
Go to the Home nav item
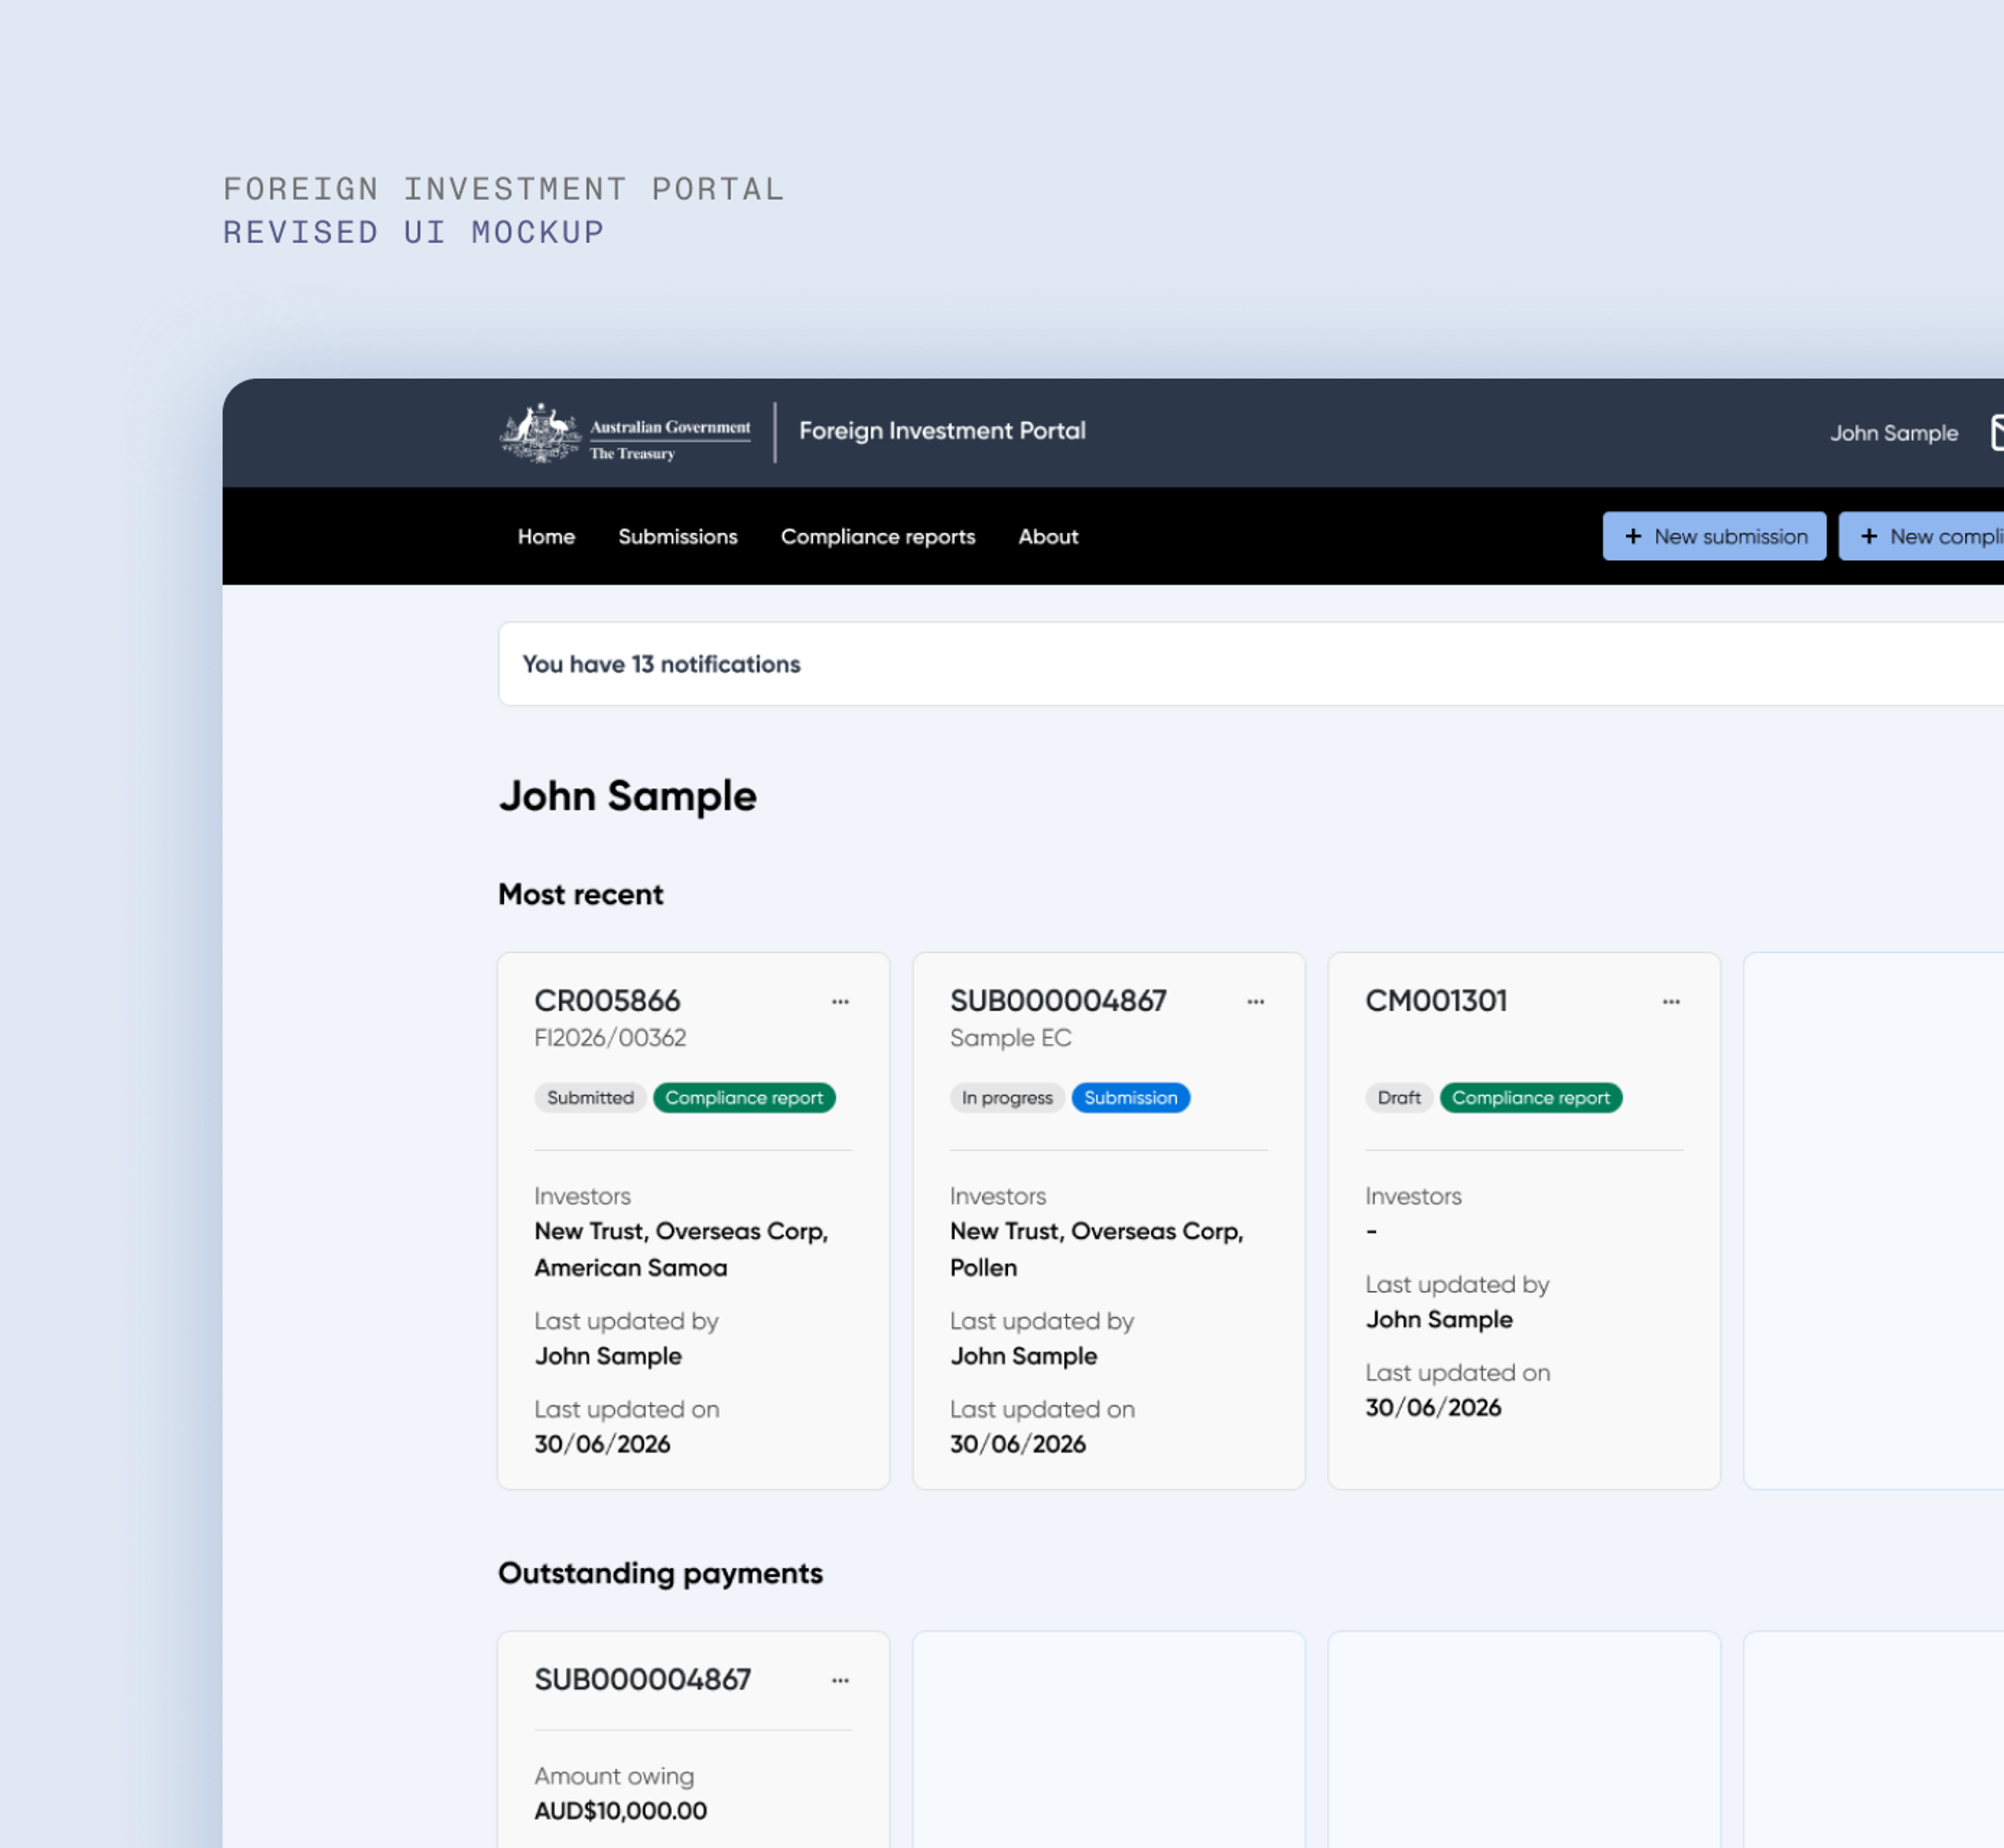pyautogui.click(x=546, y=537)
